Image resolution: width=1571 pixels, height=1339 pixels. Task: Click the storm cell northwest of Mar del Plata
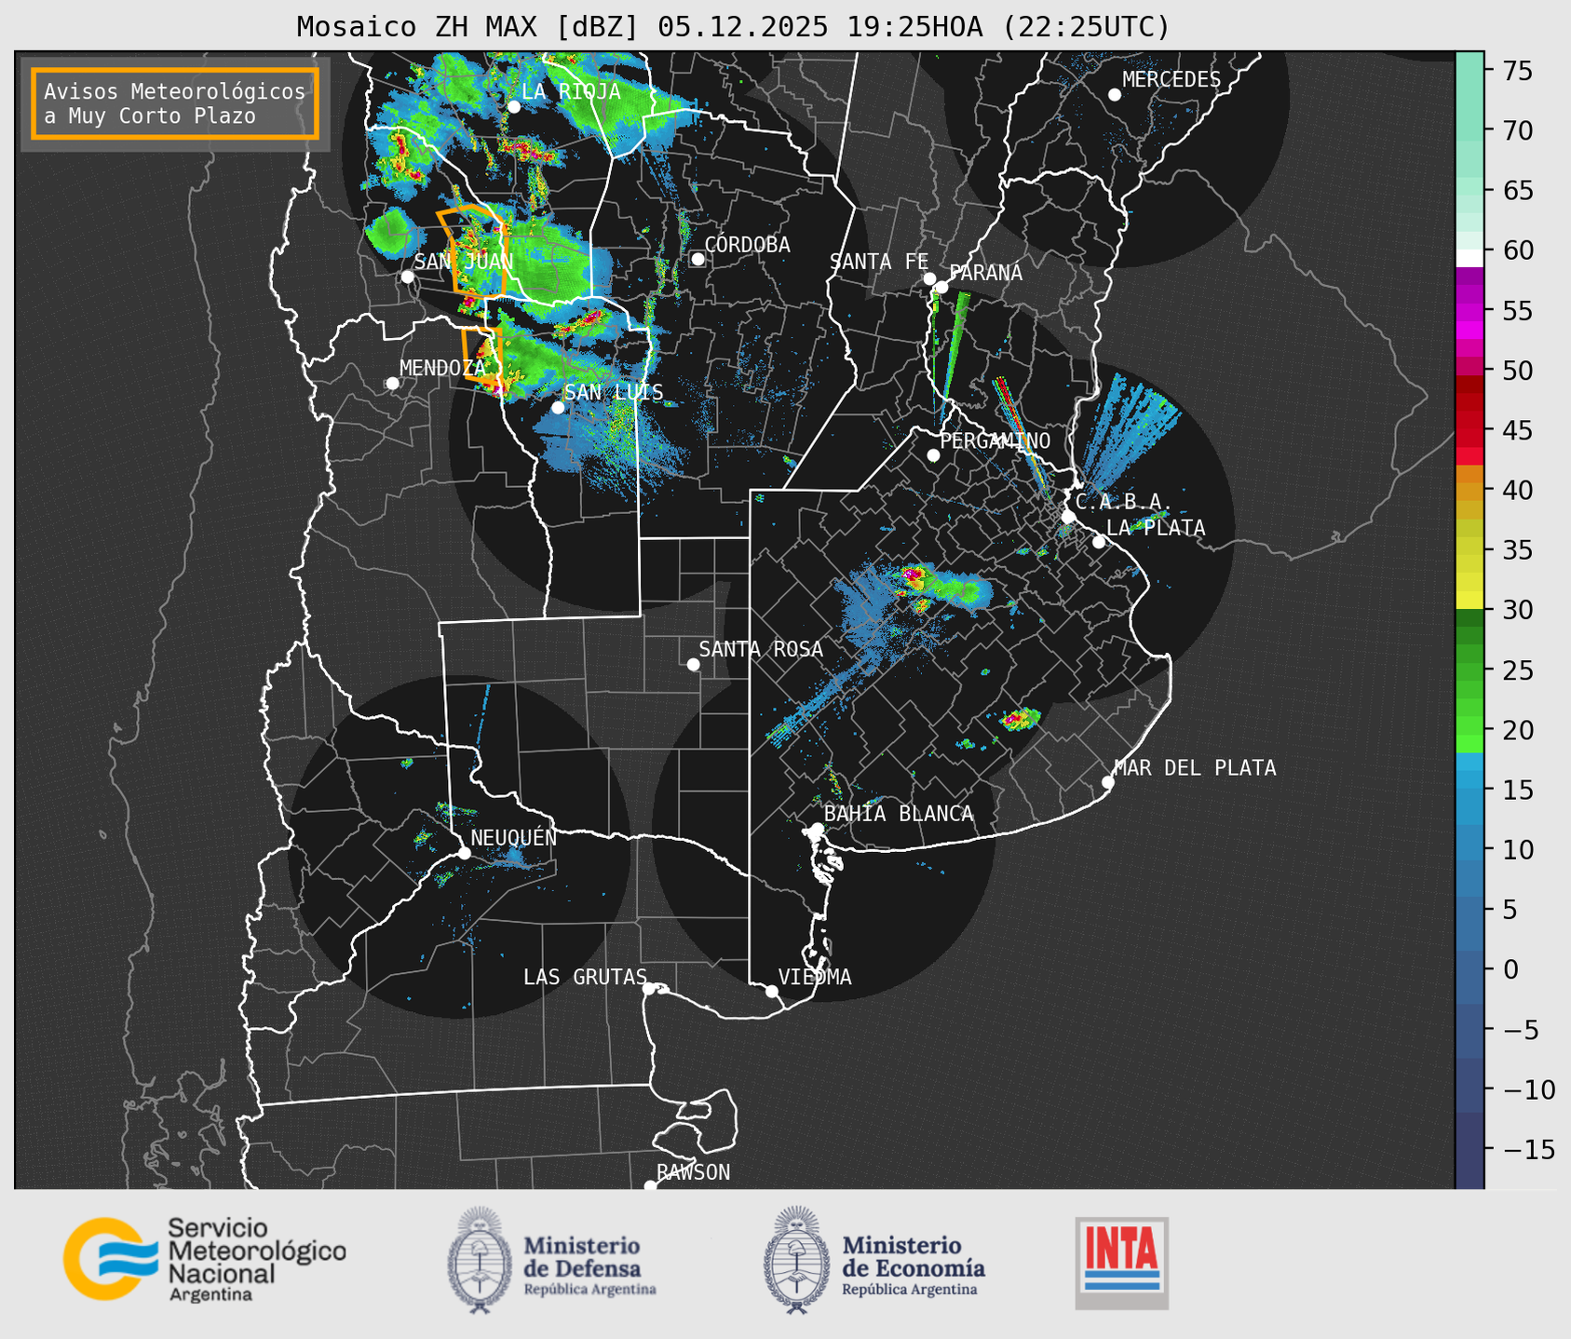coord(1019,719)
